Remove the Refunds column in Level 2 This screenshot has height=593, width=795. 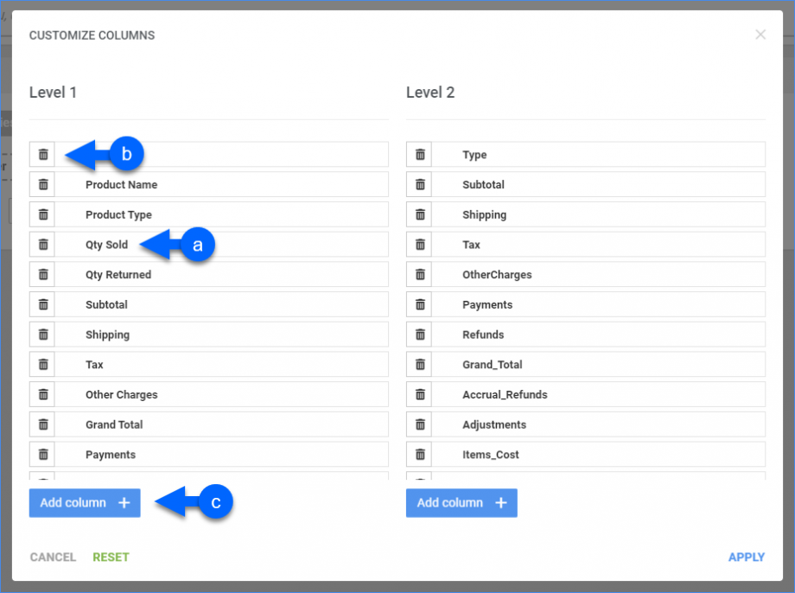tap(420, 335)
